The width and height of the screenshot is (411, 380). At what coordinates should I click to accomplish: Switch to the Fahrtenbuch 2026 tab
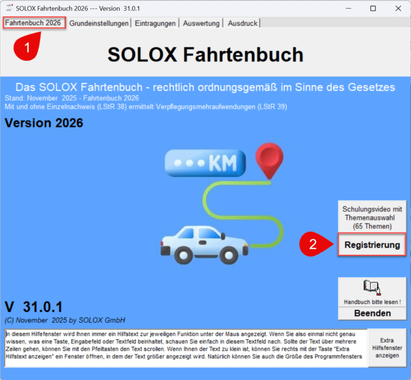coord(33,23)
